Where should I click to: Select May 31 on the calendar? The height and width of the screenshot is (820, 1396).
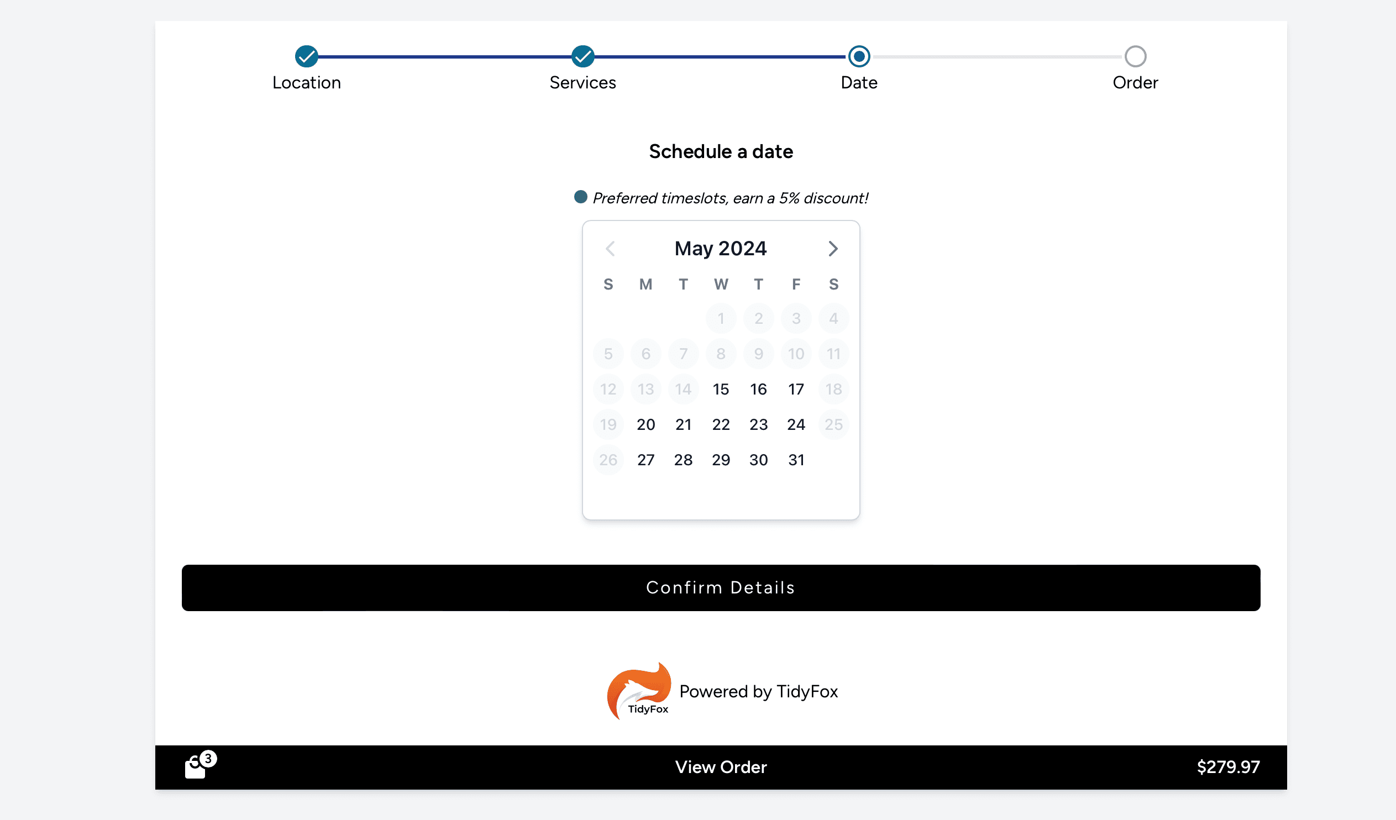(x=796, y=459)
